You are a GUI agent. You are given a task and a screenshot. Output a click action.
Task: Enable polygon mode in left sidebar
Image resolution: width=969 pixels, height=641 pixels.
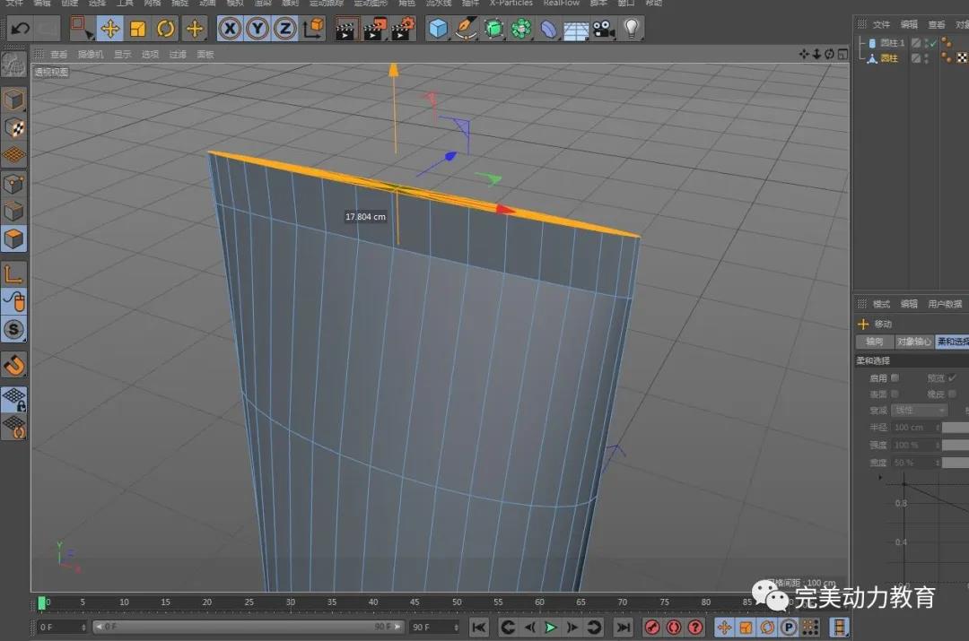(14, 239)
